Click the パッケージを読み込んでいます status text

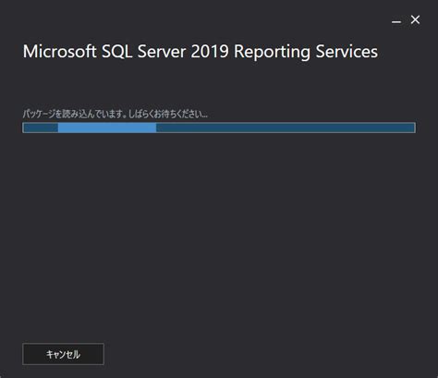pos(115,114)
